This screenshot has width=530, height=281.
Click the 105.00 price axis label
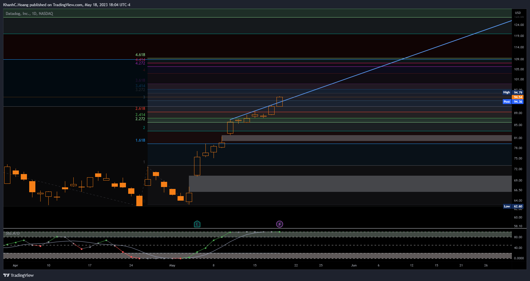pos(519,69)
